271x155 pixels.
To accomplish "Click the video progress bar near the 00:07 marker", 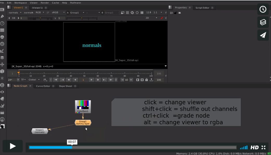I will coord(72,147).
